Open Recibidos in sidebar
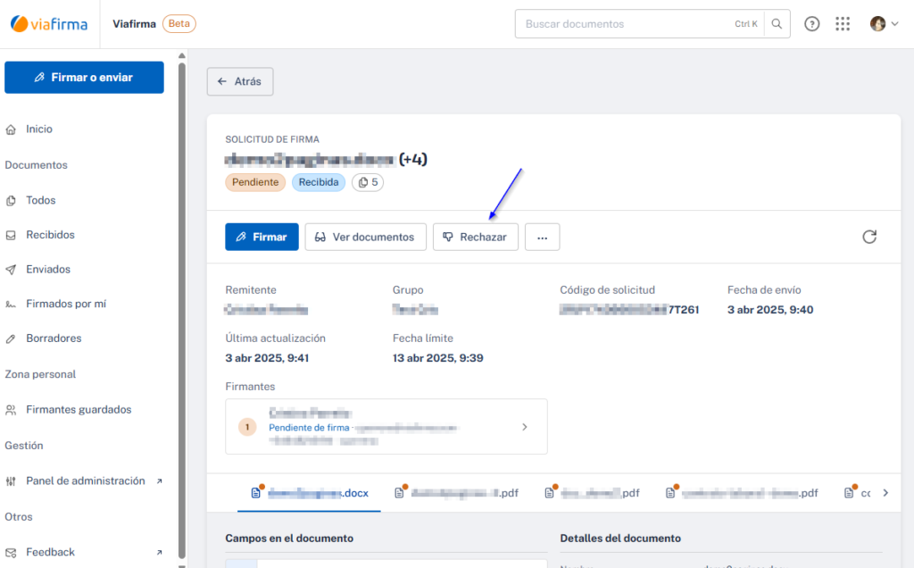914x568 pixels. coord(50,235)
